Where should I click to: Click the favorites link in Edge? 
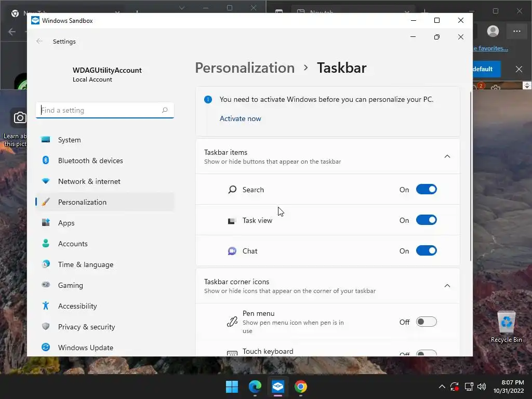[490, 48]
